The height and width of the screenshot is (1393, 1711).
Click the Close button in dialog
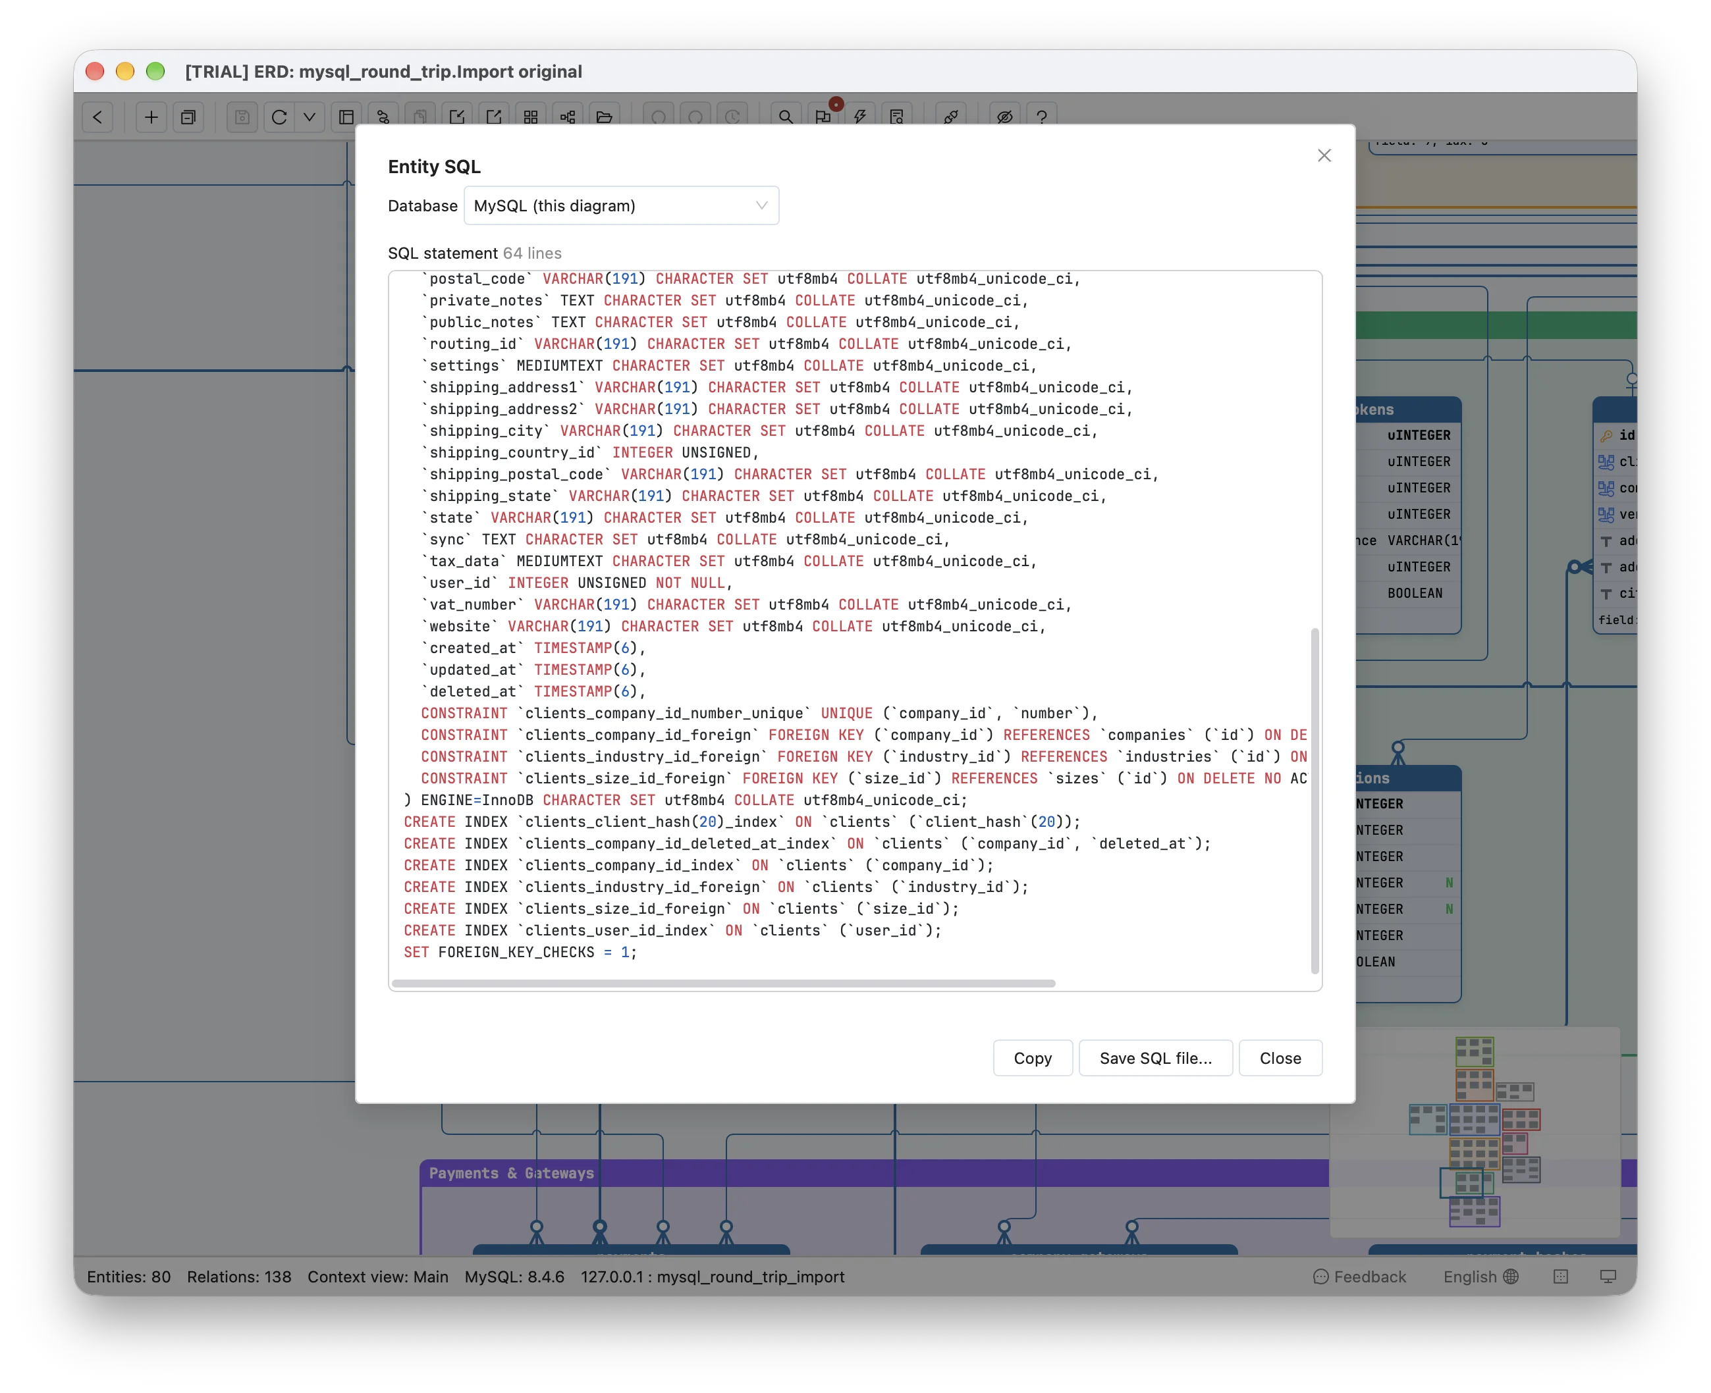point(1280,1058)
